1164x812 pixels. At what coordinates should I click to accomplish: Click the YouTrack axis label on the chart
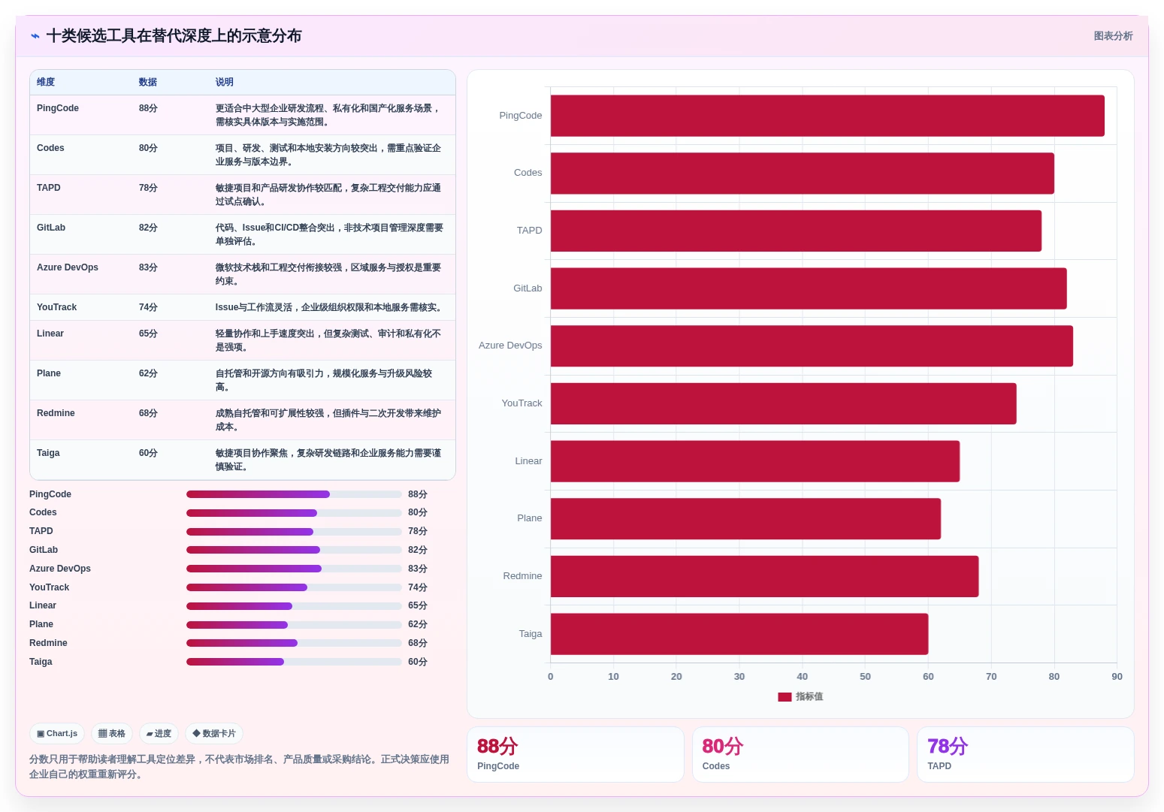tap(522, 403)
